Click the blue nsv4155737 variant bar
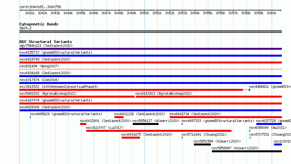The width and height of the screenshot is (291, 164). [150, 56]
